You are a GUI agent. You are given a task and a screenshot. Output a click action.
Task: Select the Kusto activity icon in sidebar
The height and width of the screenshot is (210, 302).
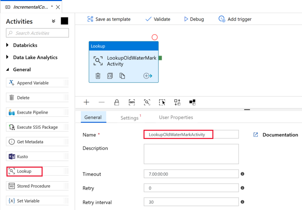[x=12, y=156]
